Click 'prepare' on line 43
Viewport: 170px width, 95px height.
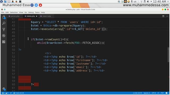pyautogui.click(x=66, y=26)
